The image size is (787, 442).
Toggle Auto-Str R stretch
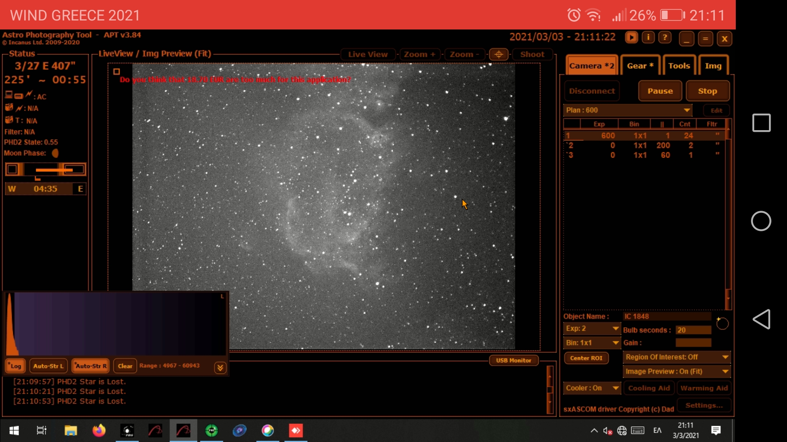[x=91, y=366]
